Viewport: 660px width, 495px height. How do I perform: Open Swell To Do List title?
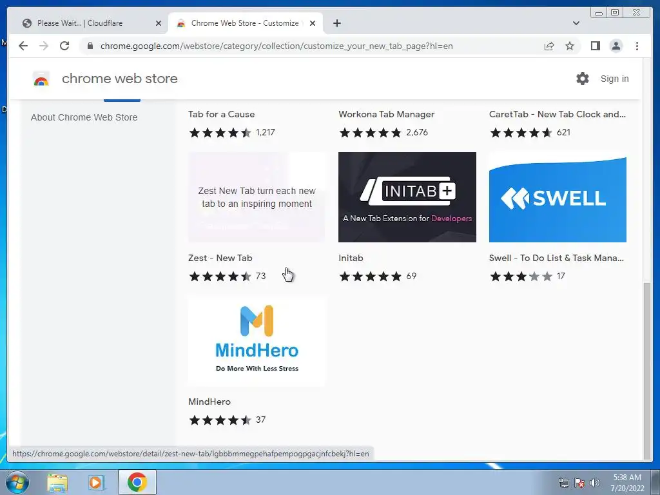[x=556, y=258]
